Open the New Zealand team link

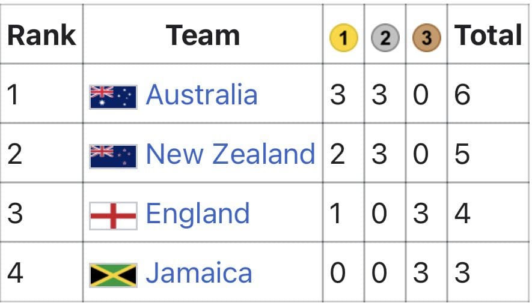coord(230,154)
